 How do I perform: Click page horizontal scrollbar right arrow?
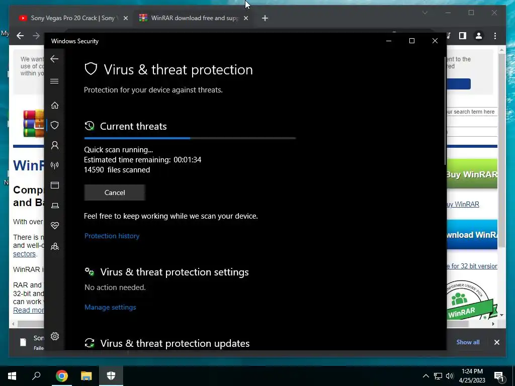pyautogui.click(x=493, y=324)
